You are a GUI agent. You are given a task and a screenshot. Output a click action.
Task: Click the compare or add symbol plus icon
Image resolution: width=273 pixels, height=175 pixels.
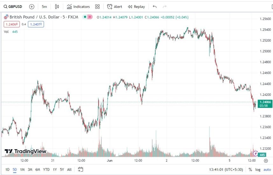[x=31, y=6]
